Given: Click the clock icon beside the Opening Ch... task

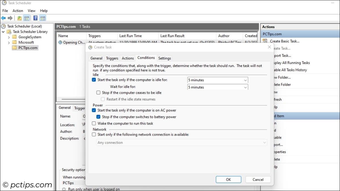Looking at the screenshot, I should pos(60,42).
